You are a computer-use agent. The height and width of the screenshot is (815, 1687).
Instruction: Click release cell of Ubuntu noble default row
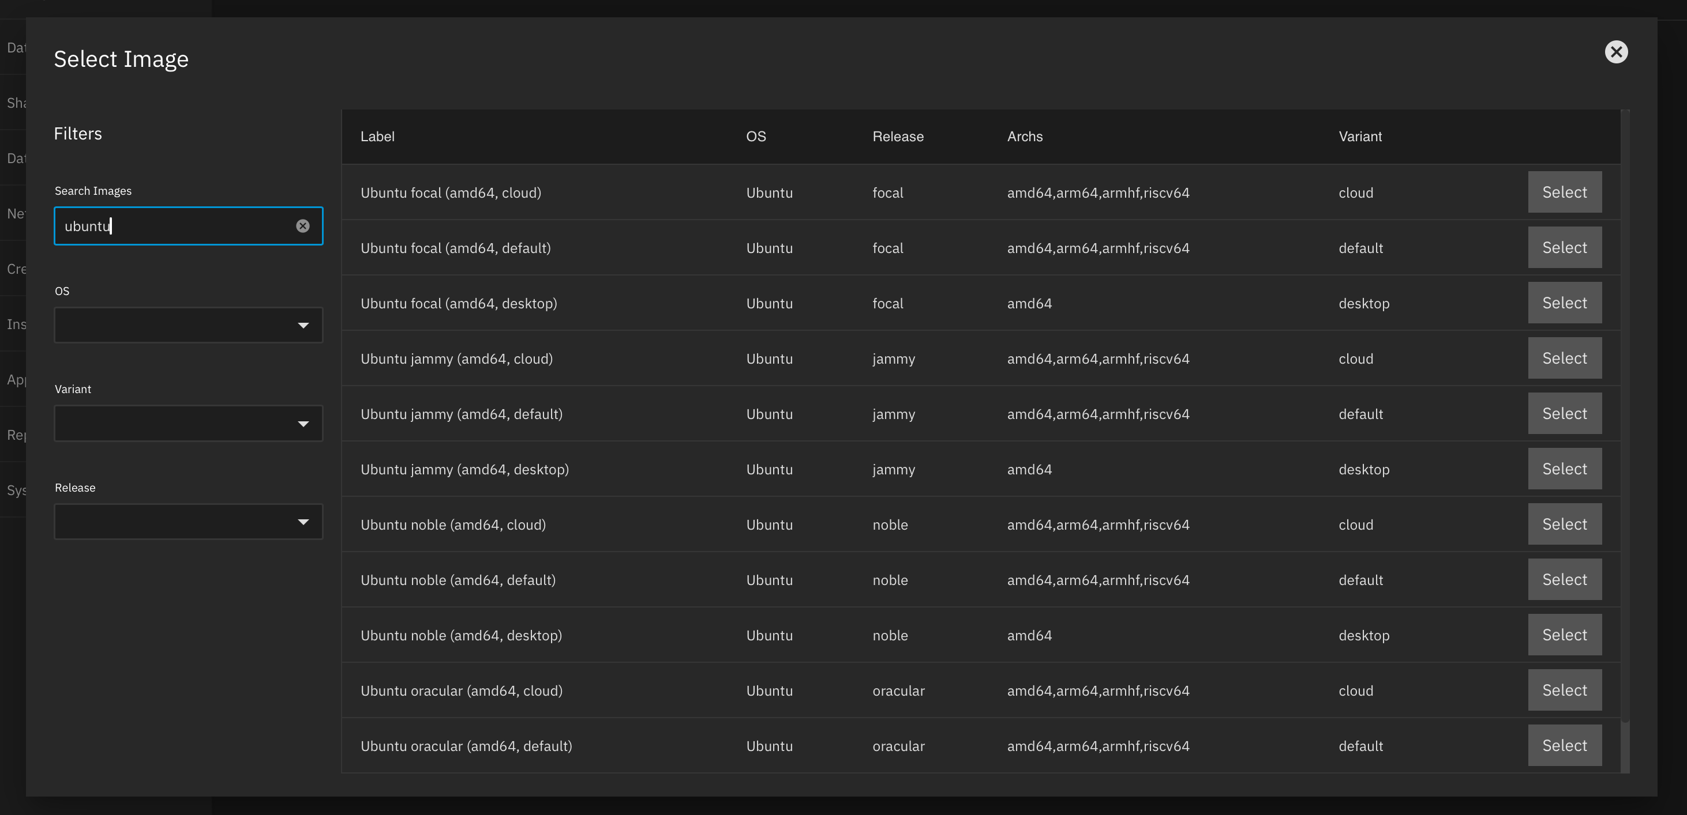(890, 580)
